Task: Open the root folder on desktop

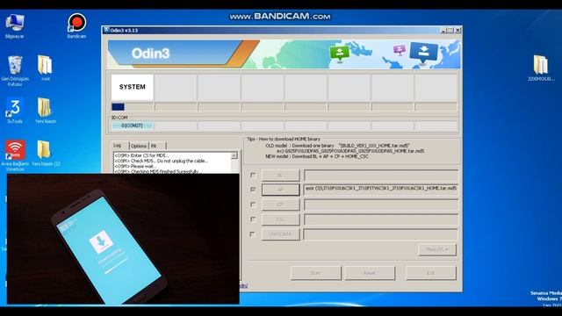Action: point(45,68)
